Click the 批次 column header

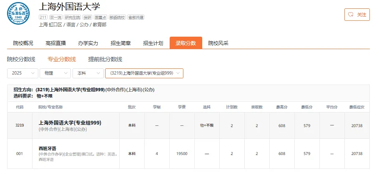pyautogui.click(x=132, y=107)
